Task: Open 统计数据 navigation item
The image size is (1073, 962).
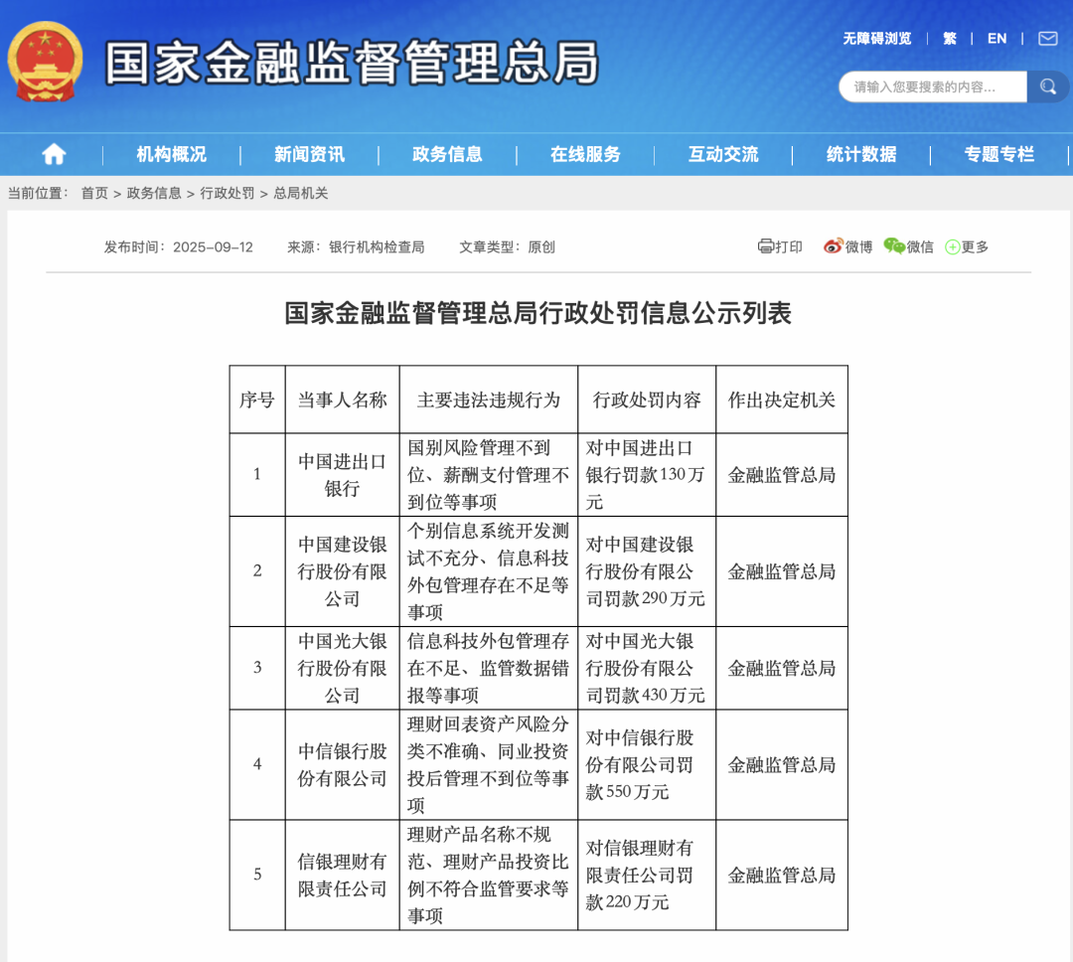Action: point(861,154)
